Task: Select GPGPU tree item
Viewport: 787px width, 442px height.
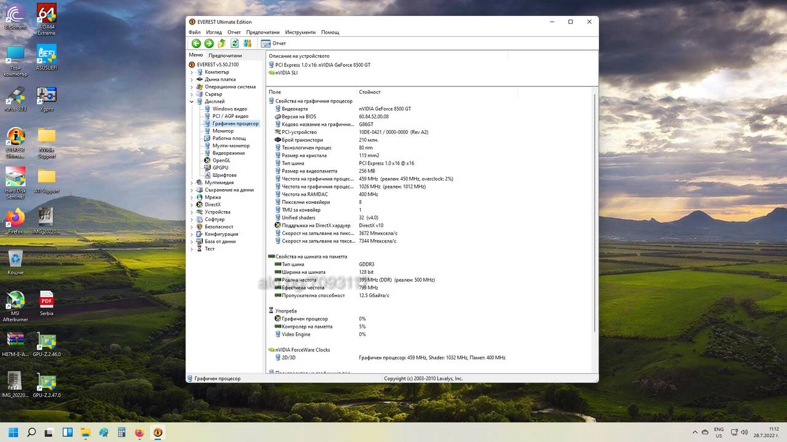Action: click(x=220, y=168)
